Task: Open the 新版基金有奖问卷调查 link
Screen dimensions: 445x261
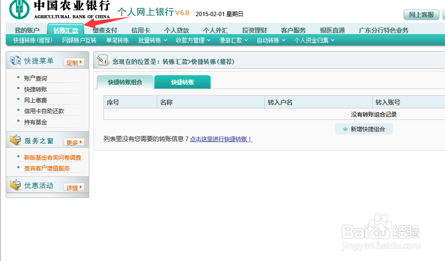Action: 53,158
